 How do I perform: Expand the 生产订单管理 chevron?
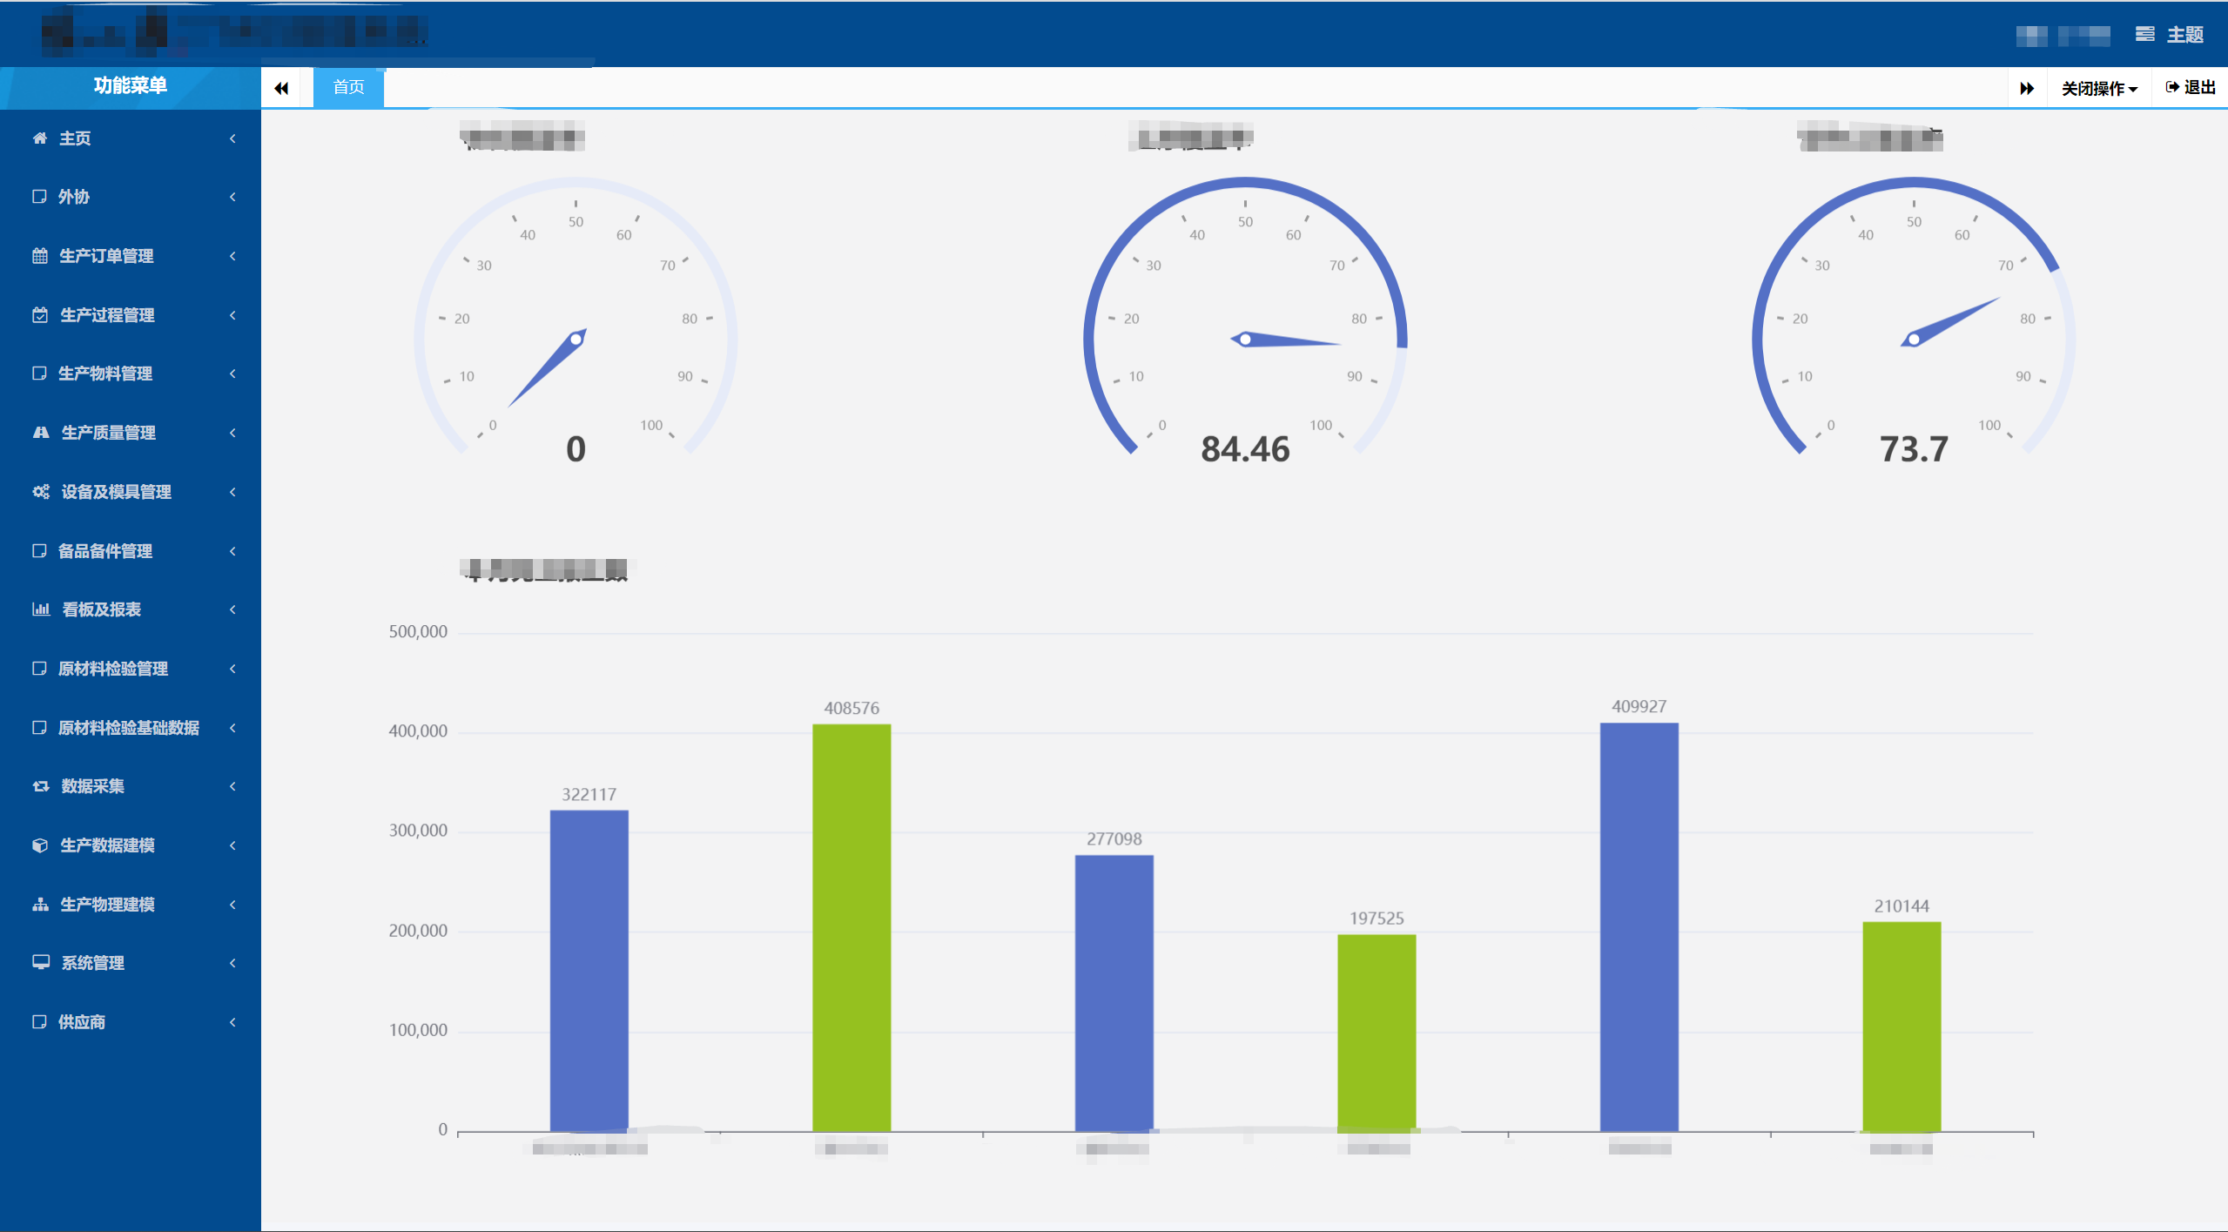click(232, 256)
